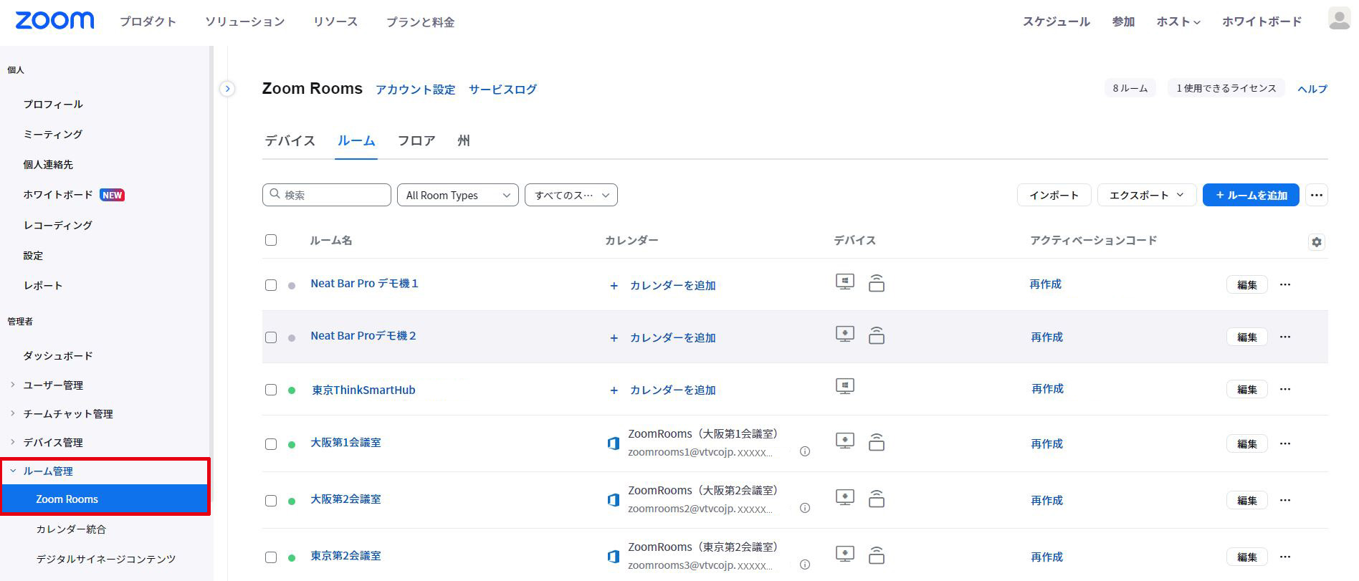
Task: Open the row menu for Neat Bar Proデモ機２
Action: 1285,337
